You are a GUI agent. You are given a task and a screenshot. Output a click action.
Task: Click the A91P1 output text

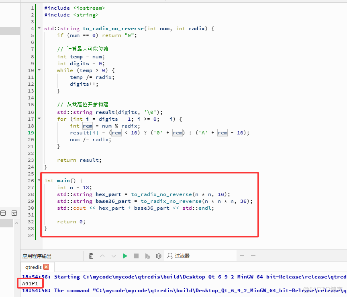tap(30, 283)
